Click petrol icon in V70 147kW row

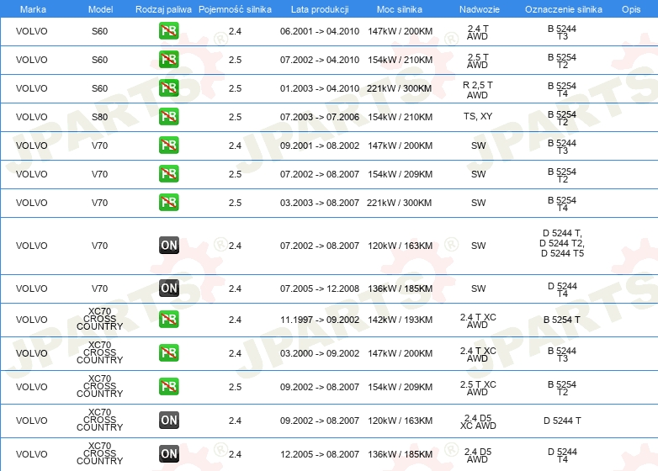(168, 146)
